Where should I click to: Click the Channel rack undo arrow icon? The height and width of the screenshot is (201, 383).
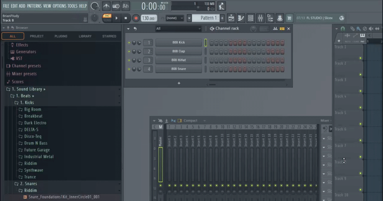pos(135,29)
